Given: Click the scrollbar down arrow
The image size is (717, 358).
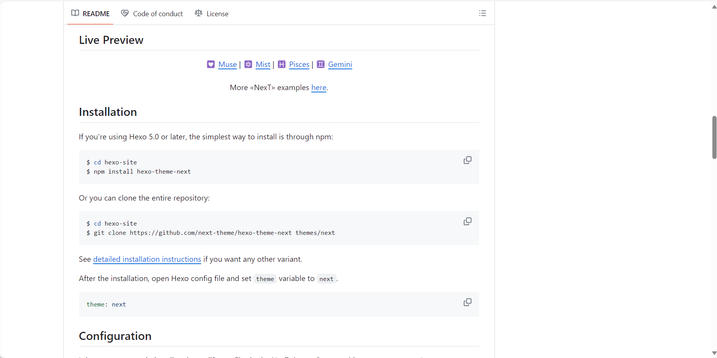Looking at the screenshot, I should (x=714, y=353).
